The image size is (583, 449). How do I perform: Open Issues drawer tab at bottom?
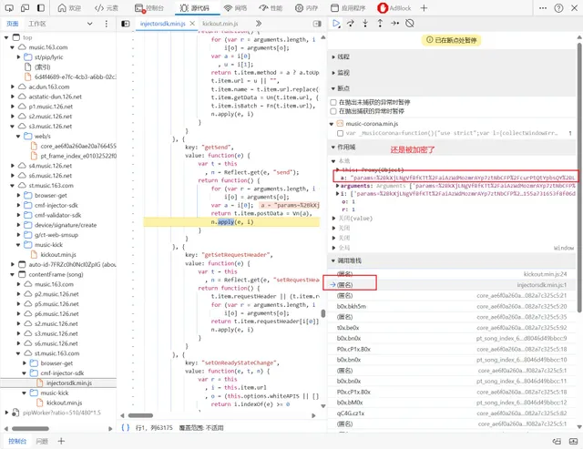coord(42,441)
